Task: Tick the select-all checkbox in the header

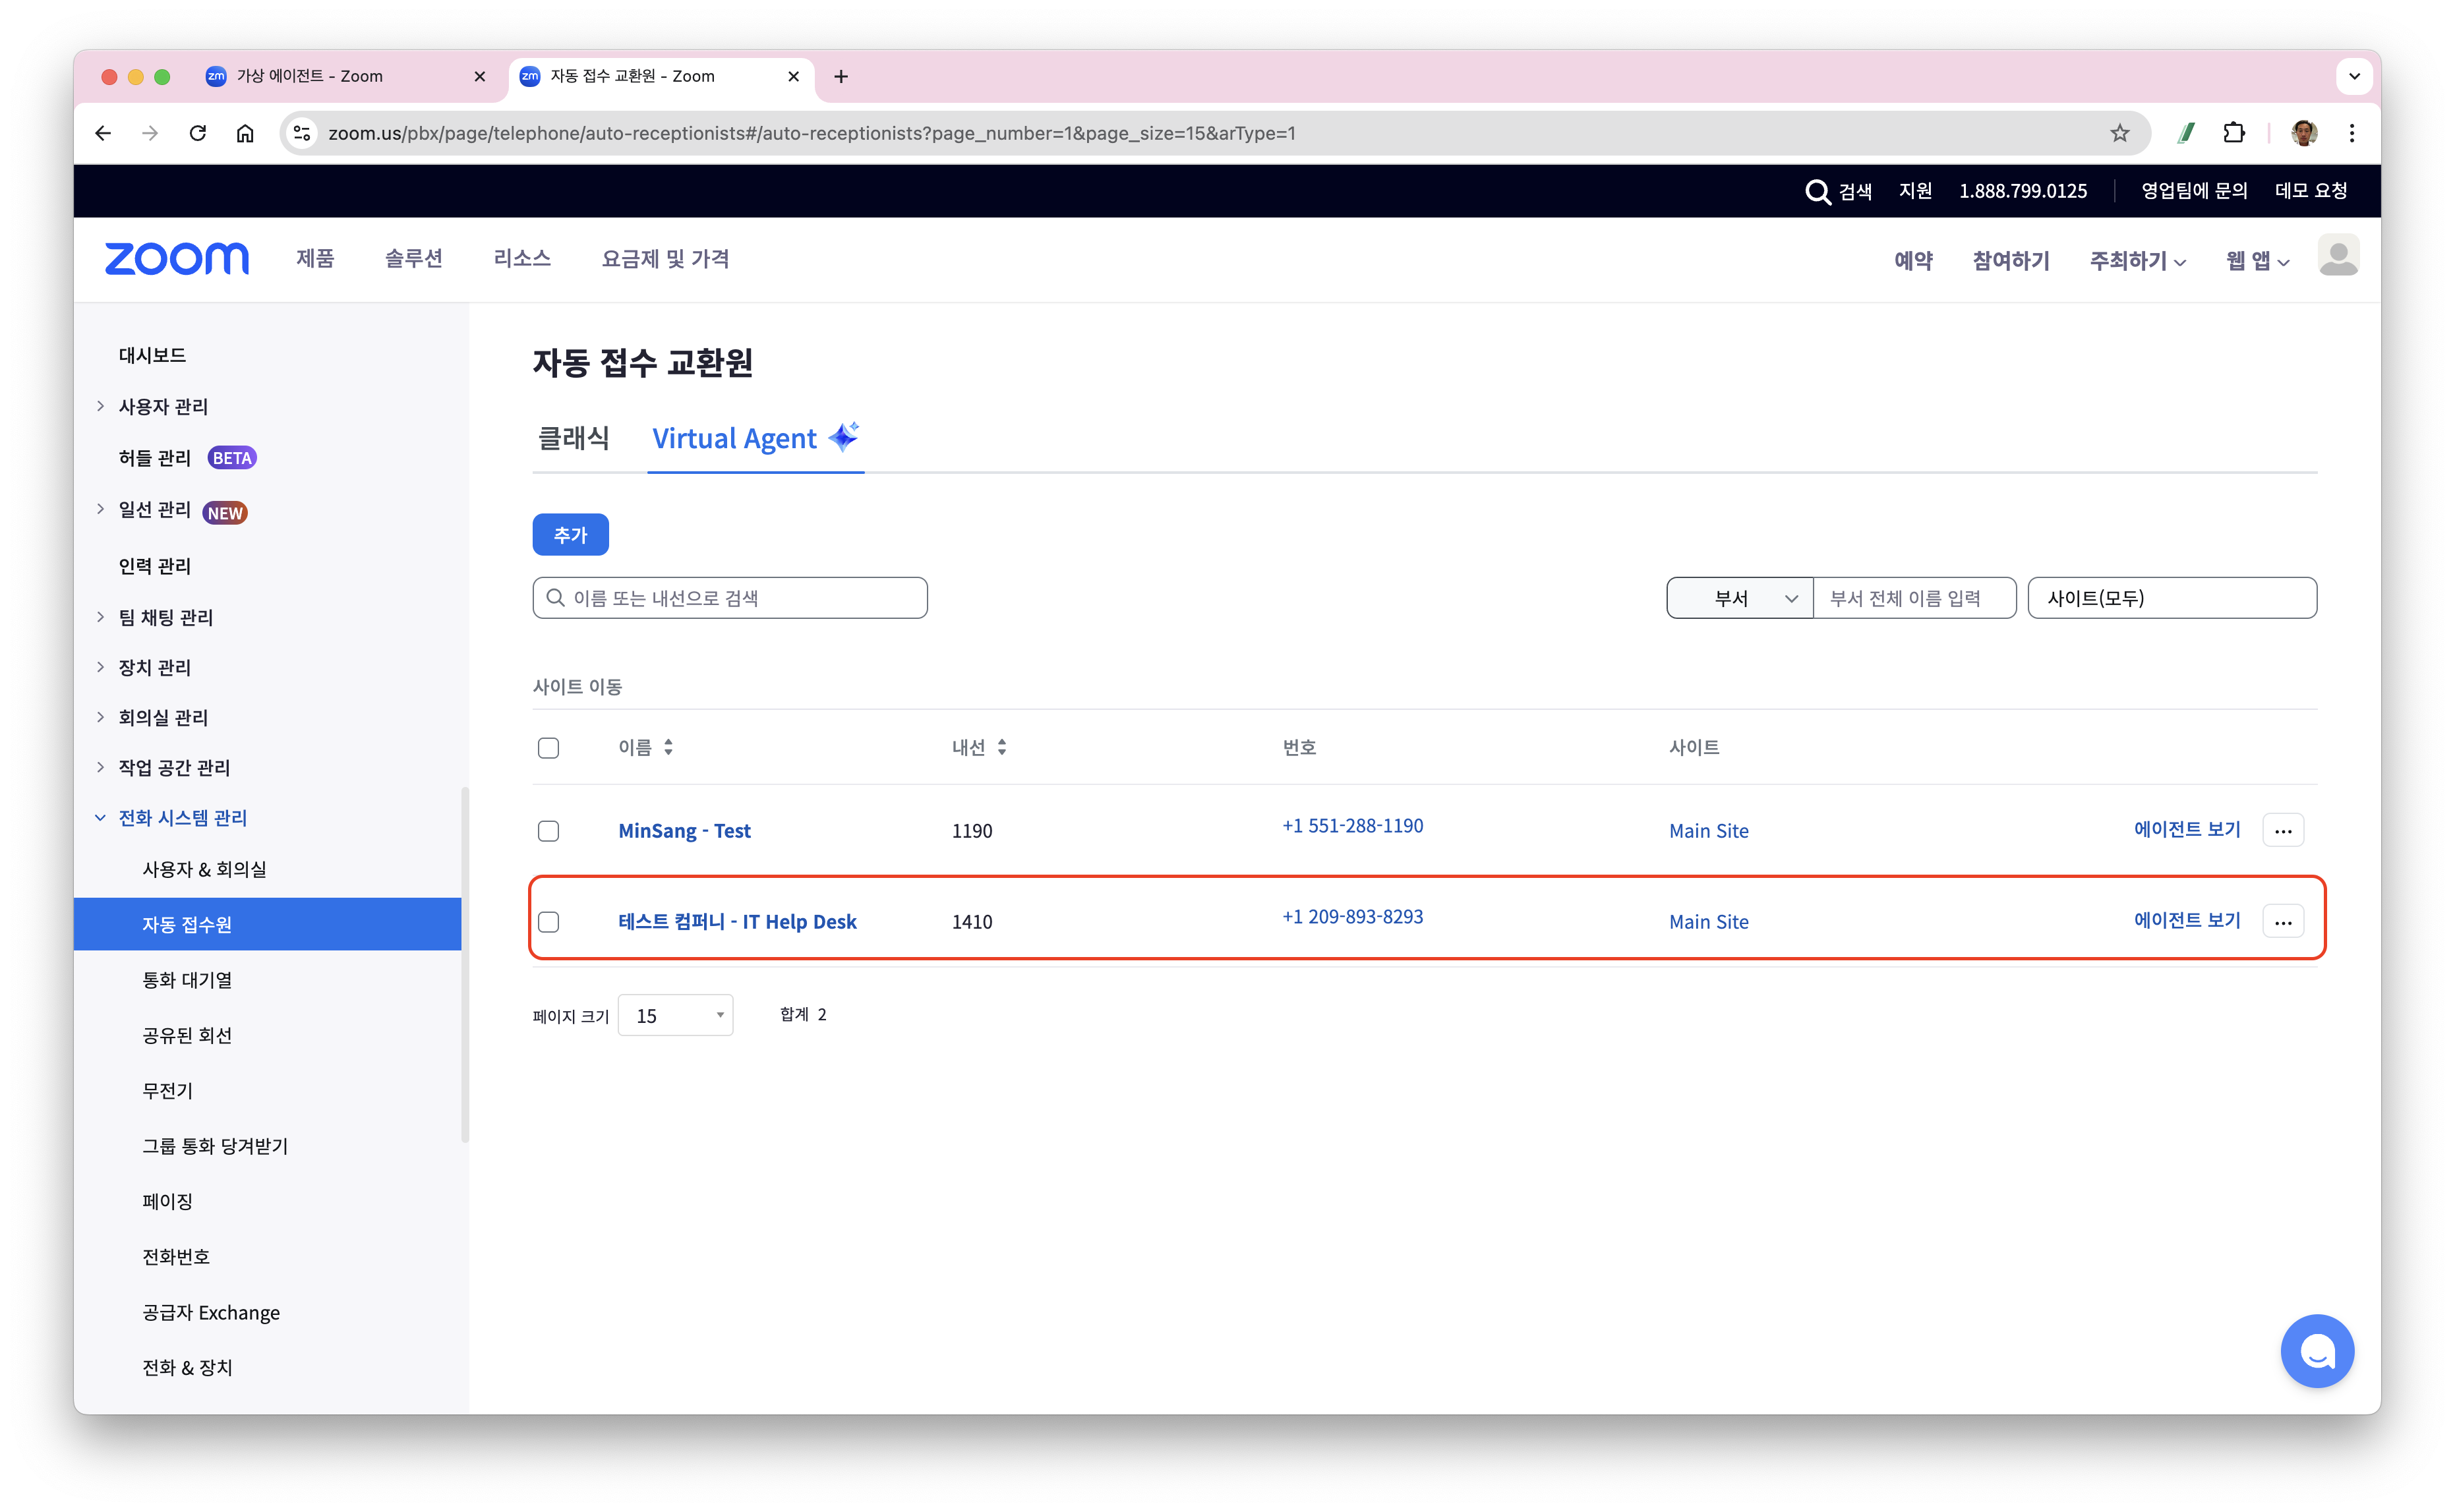Action: [x=548, y=747]
